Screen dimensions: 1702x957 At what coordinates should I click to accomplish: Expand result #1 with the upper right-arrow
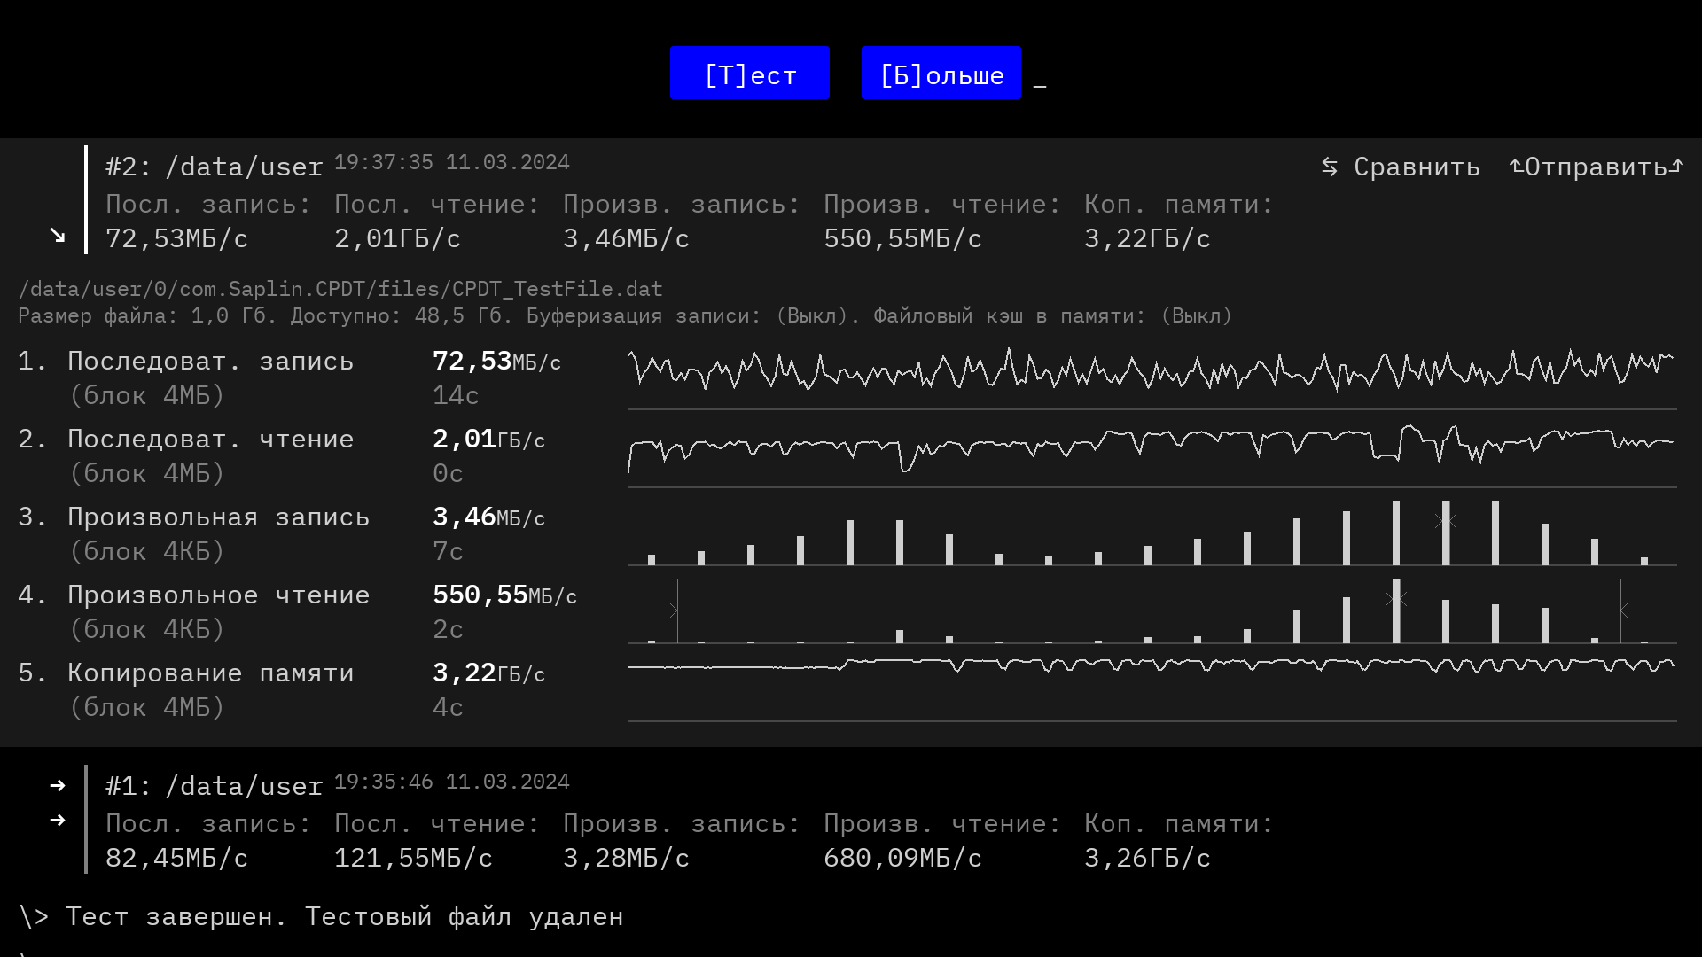point(58,786)
